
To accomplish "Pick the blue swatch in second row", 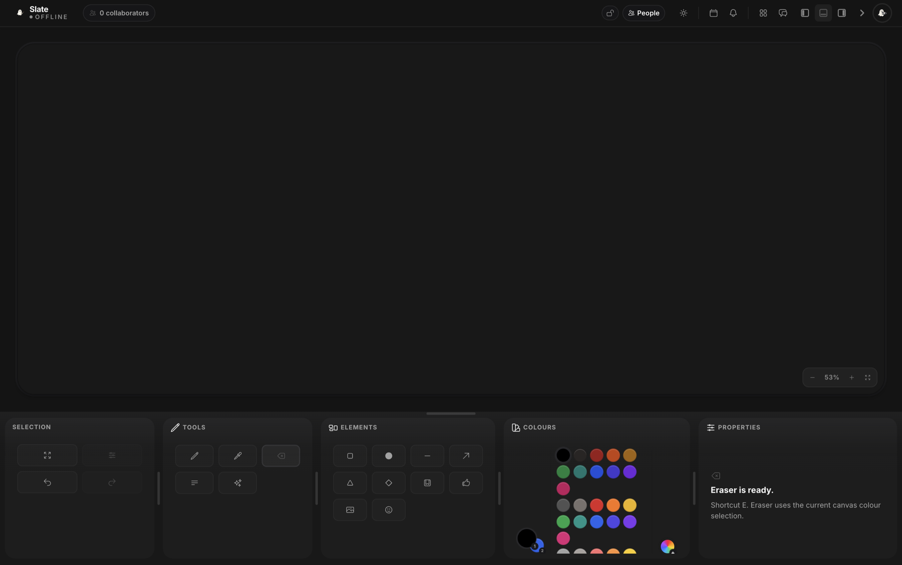I will 596,472.
